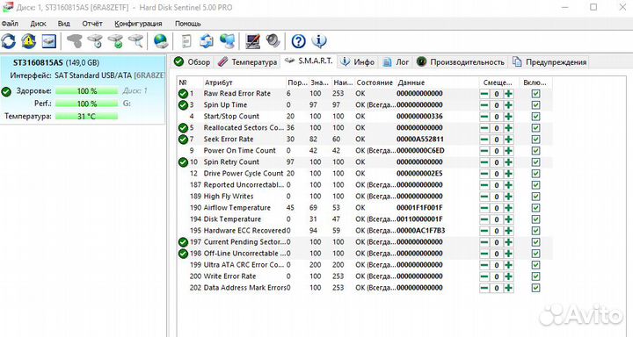Screen dimensions: 633x337
Task: Switch to the Обзор tab
Action: click(193, 62)
